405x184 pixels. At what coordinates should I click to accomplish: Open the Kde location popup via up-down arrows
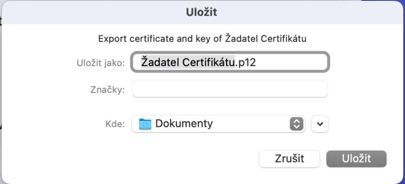(297, 124)
